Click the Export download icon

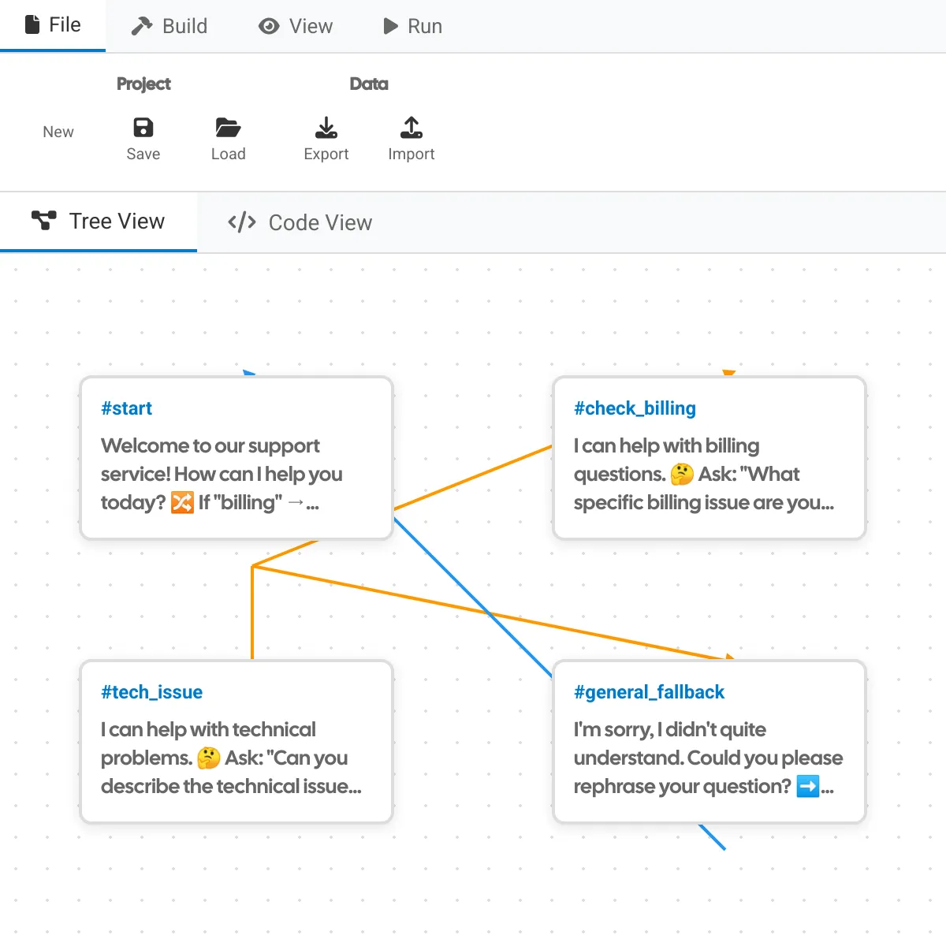tap(326, 128)
